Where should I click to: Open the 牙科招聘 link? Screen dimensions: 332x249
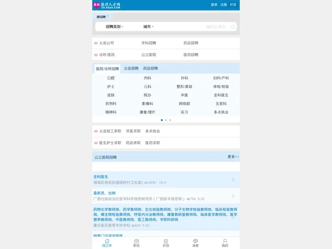pyautogui.click(x=148, y=43)
